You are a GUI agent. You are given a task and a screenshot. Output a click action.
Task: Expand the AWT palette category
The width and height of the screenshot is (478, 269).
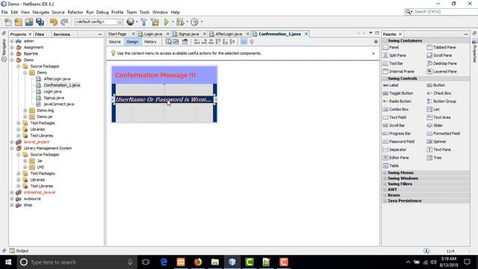385,189
